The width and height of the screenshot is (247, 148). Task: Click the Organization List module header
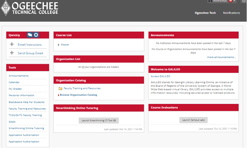click(99, 59)
